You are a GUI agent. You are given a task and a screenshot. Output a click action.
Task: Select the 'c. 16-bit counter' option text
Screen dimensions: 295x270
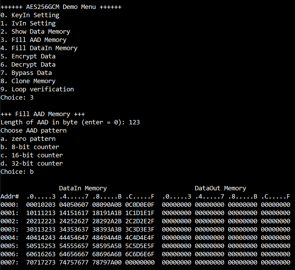coord(32,155)
